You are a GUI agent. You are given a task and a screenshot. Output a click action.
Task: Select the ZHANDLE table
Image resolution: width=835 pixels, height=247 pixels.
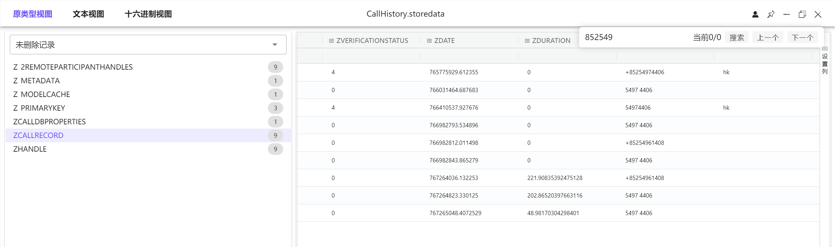click(x=30, y=149)
